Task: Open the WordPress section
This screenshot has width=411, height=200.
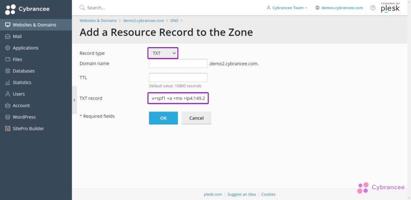Action: point(36,117)
